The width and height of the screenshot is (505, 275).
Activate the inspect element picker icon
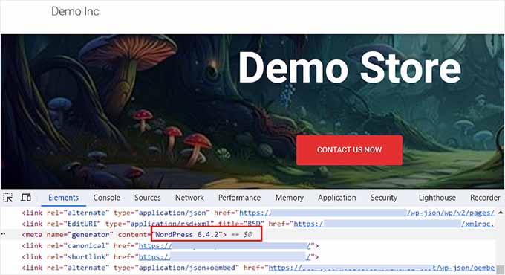coord(7,197)
